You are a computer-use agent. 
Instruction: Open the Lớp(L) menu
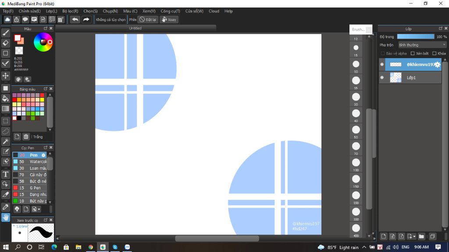[x=52, y=11]
